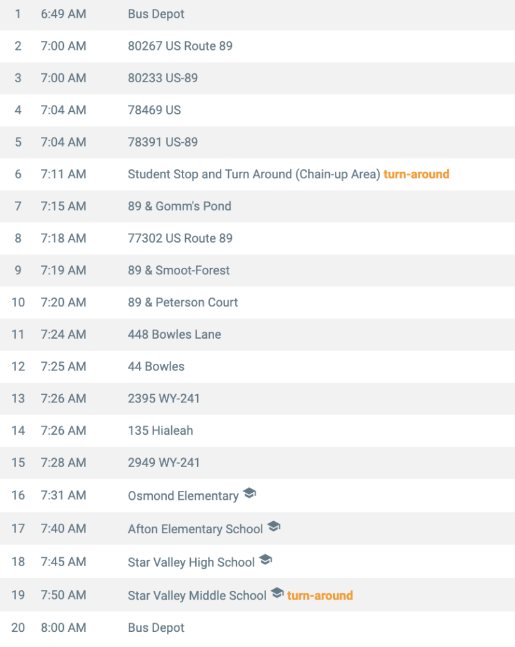This screenshot has width=515, height=647.
Task: Click the turn-around tag on Star Valley Middle School
Action: (x=320, y=595)
